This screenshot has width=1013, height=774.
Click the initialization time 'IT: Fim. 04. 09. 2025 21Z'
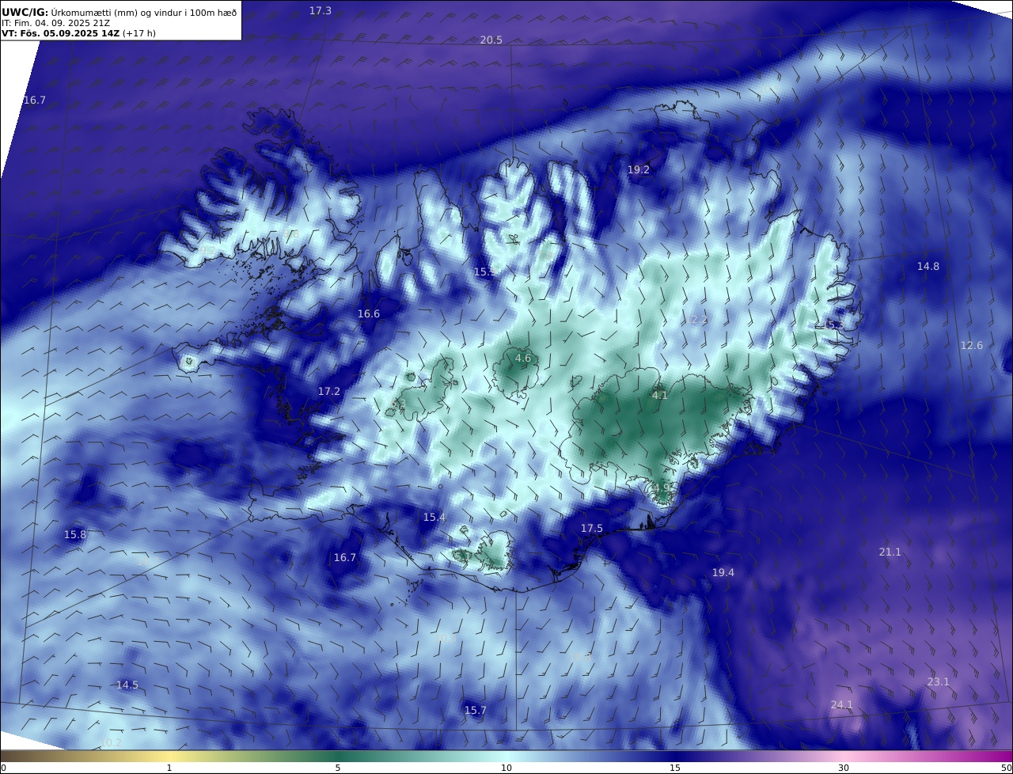[55, 23]
